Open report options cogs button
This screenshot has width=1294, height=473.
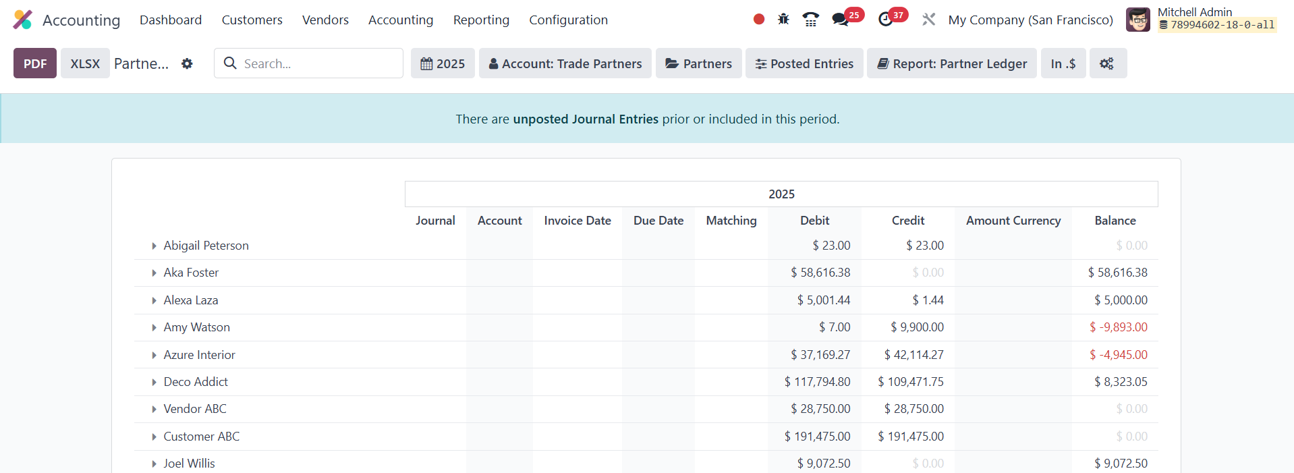tap(1106, 63)
